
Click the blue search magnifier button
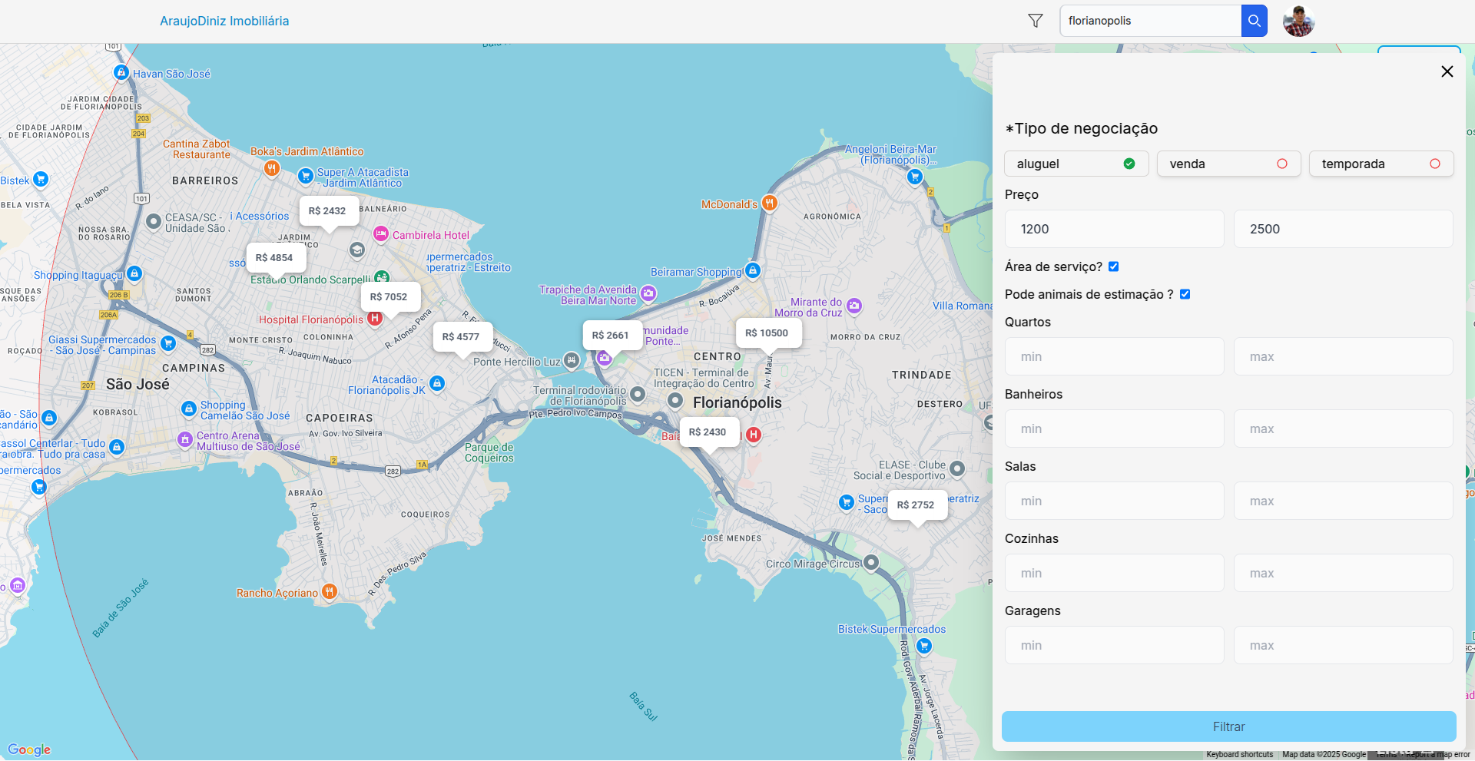point(1254,21)
